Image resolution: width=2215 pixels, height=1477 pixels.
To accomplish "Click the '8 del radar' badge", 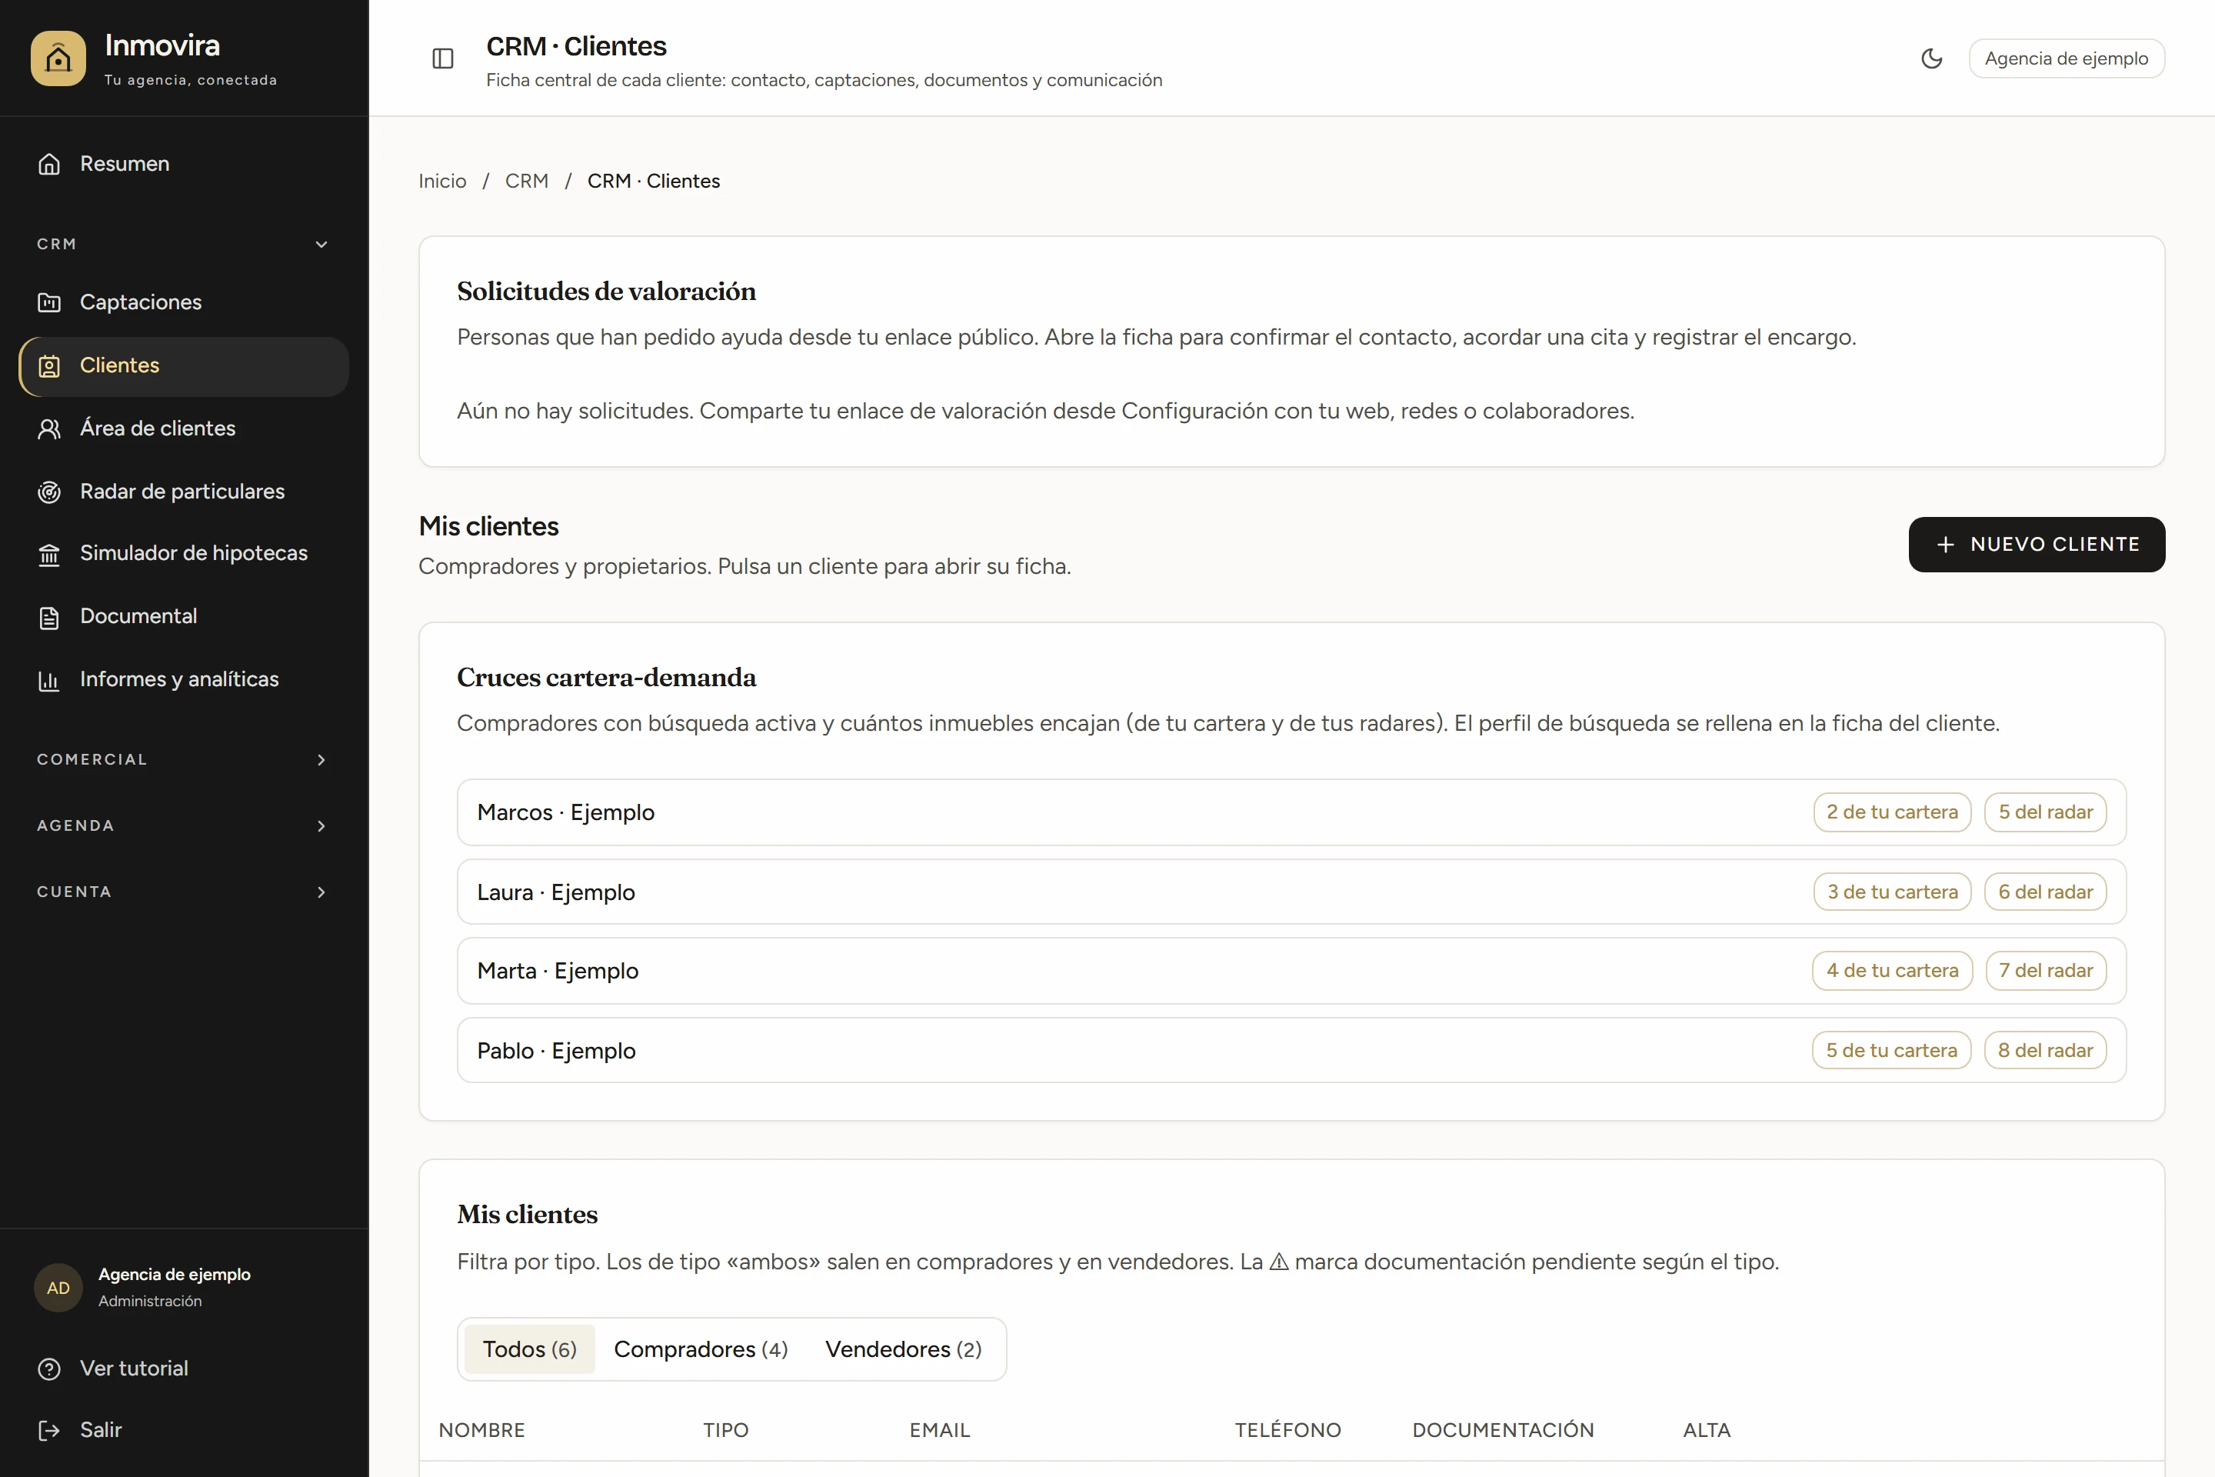I will (2046, 1050).
